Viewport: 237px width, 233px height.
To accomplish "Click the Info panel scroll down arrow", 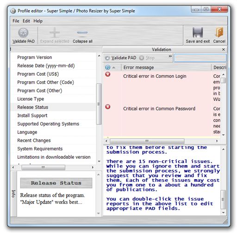I will point(99,214).
